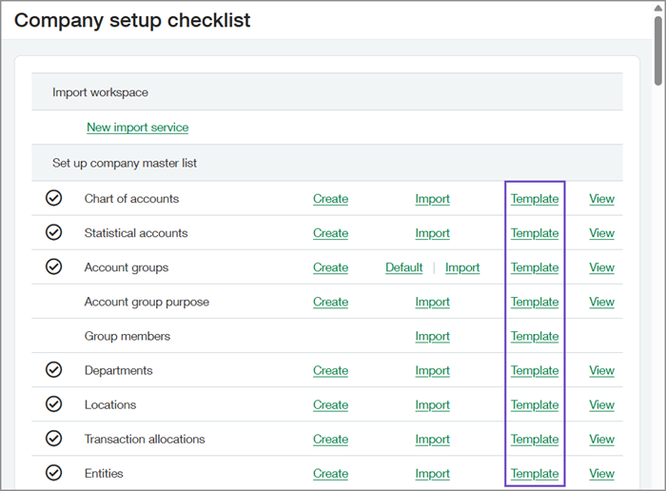This screenshot has height=491, width=666.
Task: Click the checkmark icon beside Chart of accounts
Action: [54, 199]
